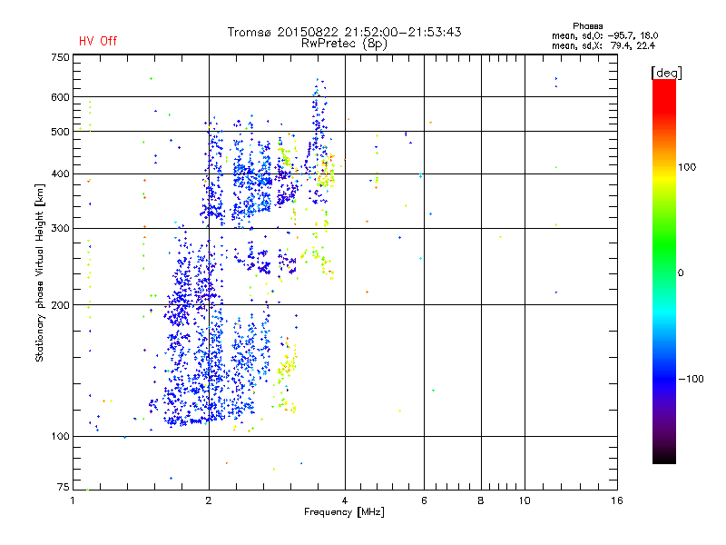Click x-axis label '1'
The width and height of the screenshot is (726, 545).
click(73, 501)
